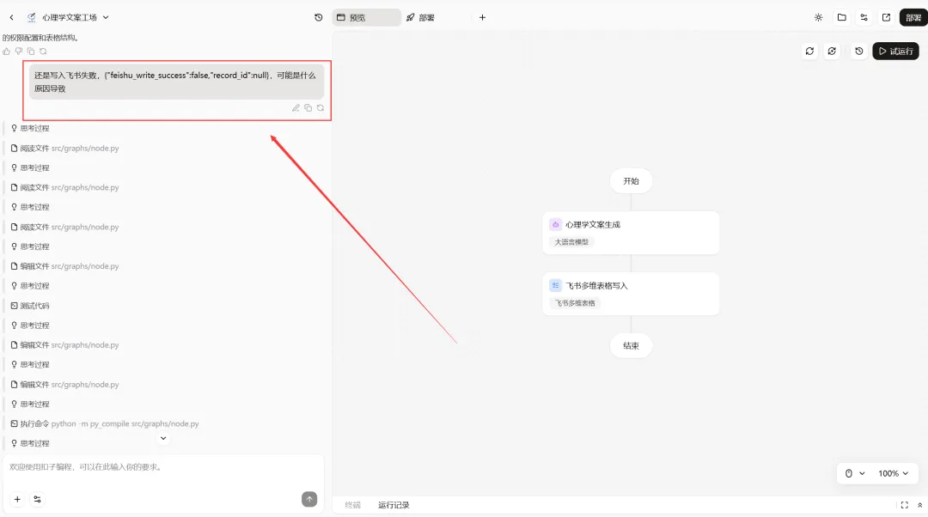The width and height of the screenshot is (928, 517).
Task: Open the project name dropdown chevron
Action: click(x=106, y=18)
